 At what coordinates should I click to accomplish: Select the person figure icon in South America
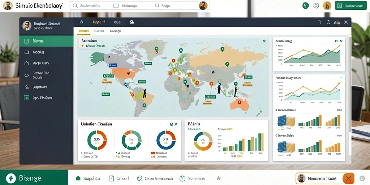pyautogui.click(x=145, y=94)
